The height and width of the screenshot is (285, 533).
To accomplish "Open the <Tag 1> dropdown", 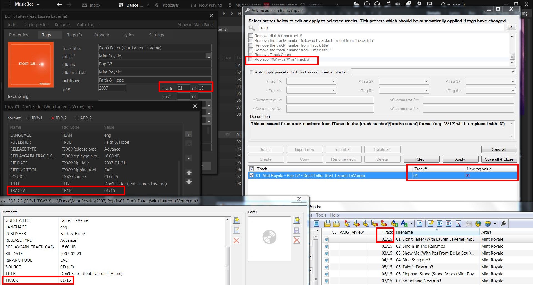I will pos(311,81).
